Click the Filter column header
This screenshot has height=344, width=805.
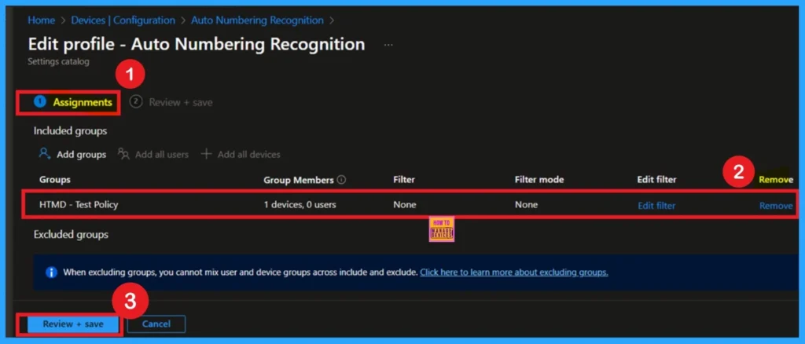click(404, 179)
